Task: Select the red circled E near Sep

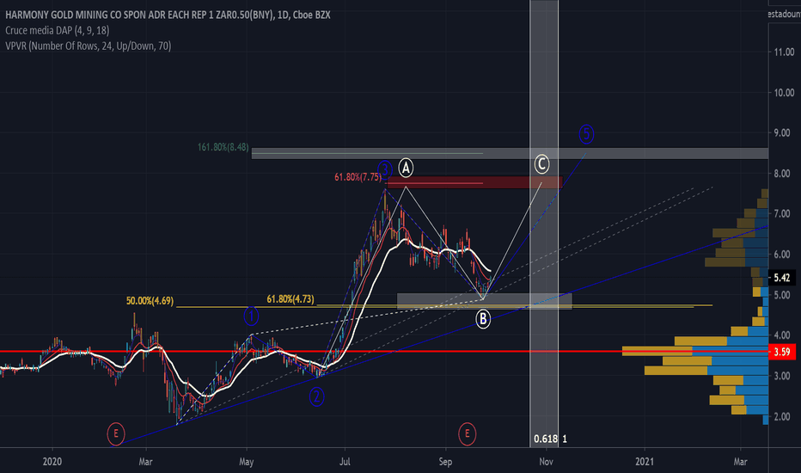Action: [467, 433]
